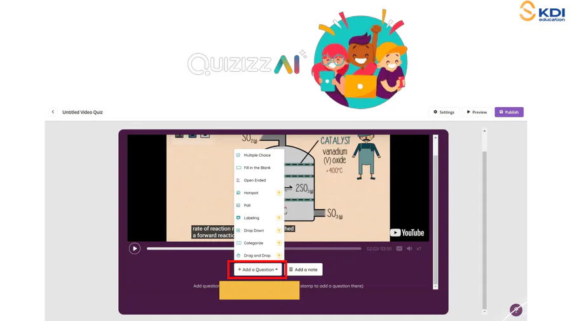Select the Hotspot question type

(x=251, y=193)
